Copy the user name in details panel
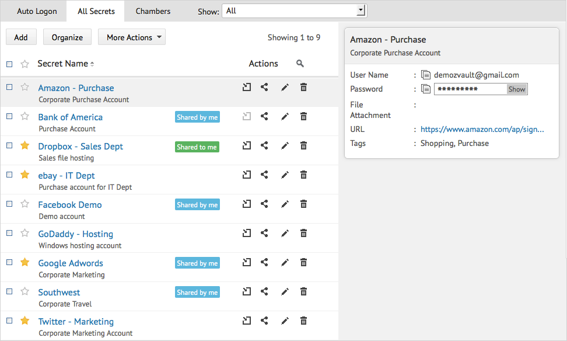 pyautogui.click(x=426, y=75)
